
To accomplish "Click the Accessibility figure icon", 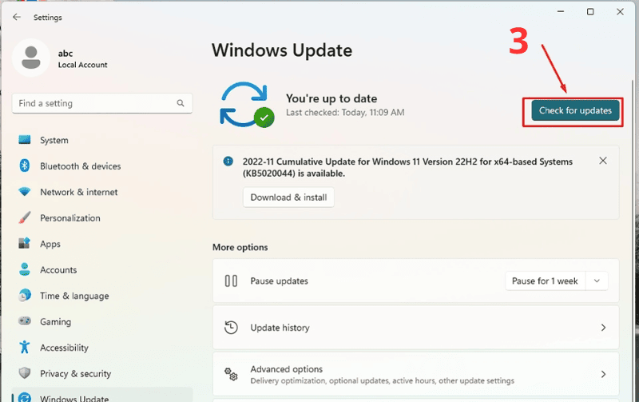I will tap(25, 348).
